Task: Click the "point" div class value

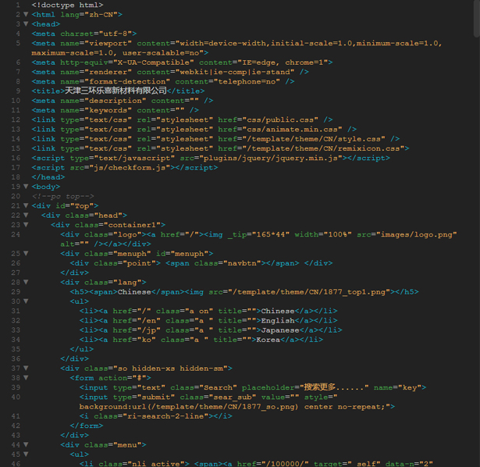Action: tap(139, 263)
